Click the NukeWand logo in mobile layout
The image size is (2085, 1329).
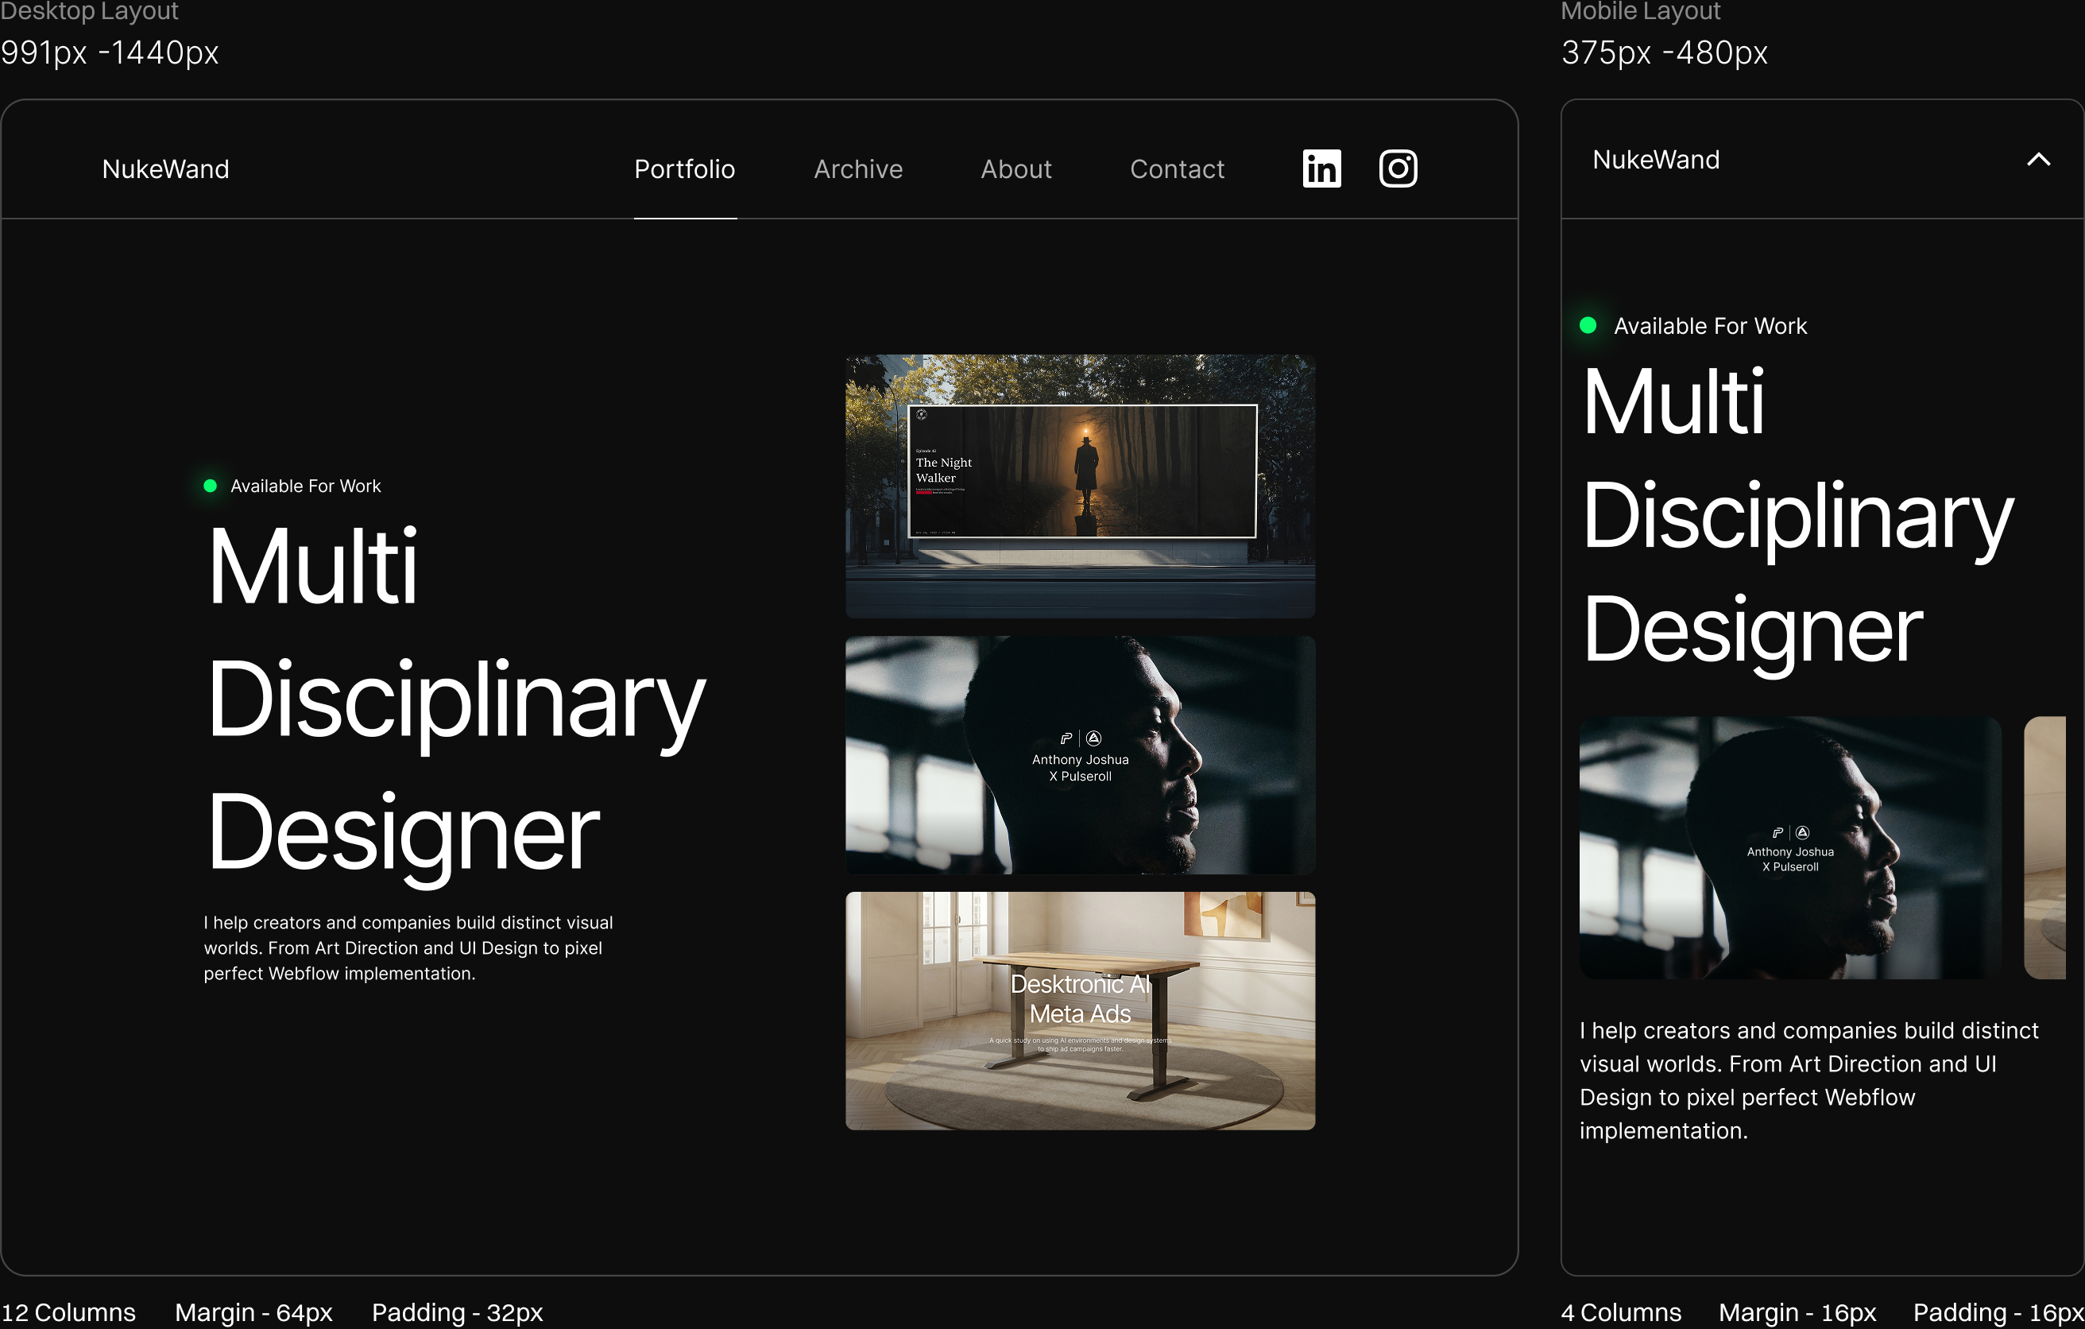click(1656, 160)
